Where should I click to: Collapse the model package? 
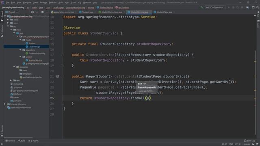click(x=20, y=40)
